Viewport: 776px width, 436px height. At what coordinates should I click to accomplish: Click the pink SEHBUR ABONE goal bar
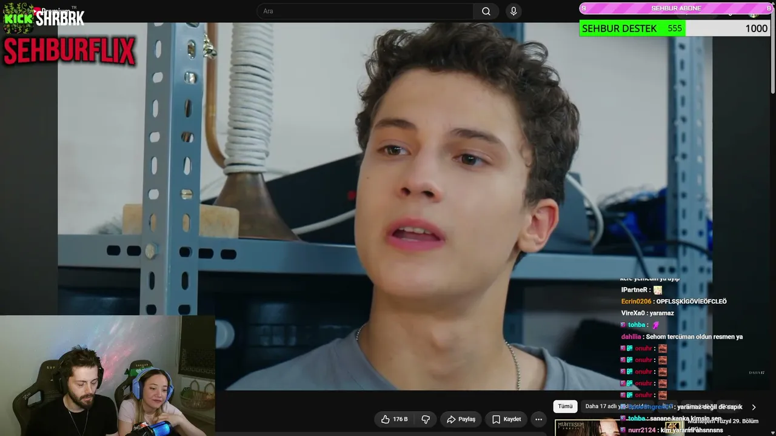[x=676, y=8]
